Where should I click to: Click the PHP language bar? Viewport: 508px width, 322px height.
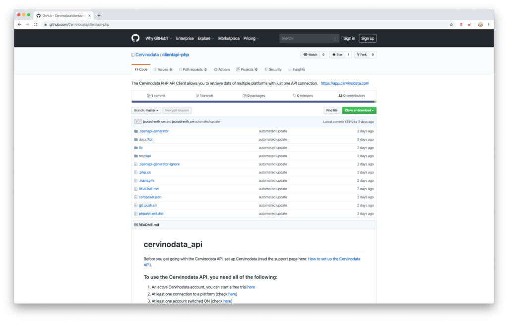pos(253,102)
